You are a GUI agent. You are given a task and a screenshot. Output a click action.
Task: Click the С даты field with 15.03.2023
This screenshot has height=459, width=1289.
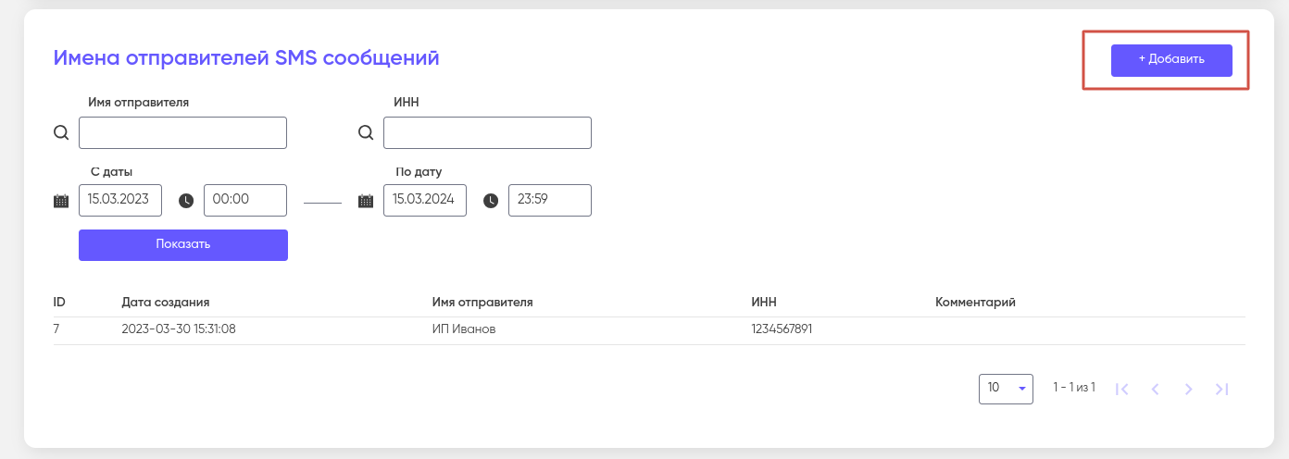[120, 200]
